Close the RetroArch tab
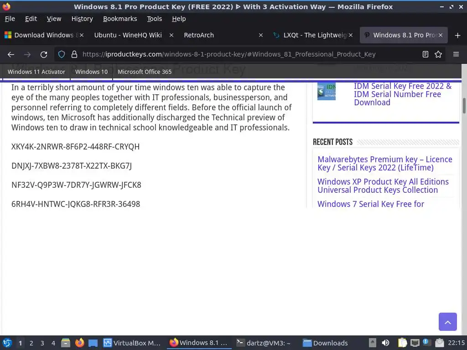 pos(261,35)
